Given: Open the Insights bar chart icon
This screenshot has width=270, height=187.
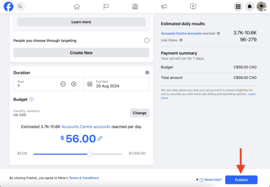Looking at the screenshot, I should (135, 7).
